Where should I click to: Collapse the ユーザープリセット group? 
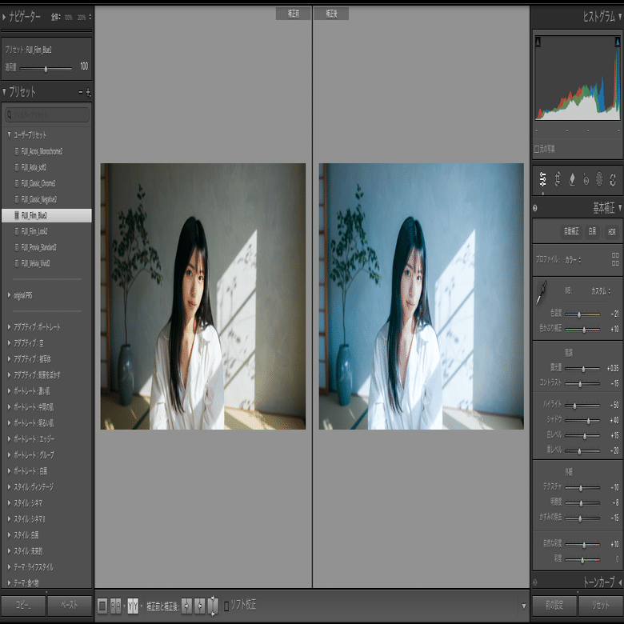pyautogui.click(x=9, y=135)
